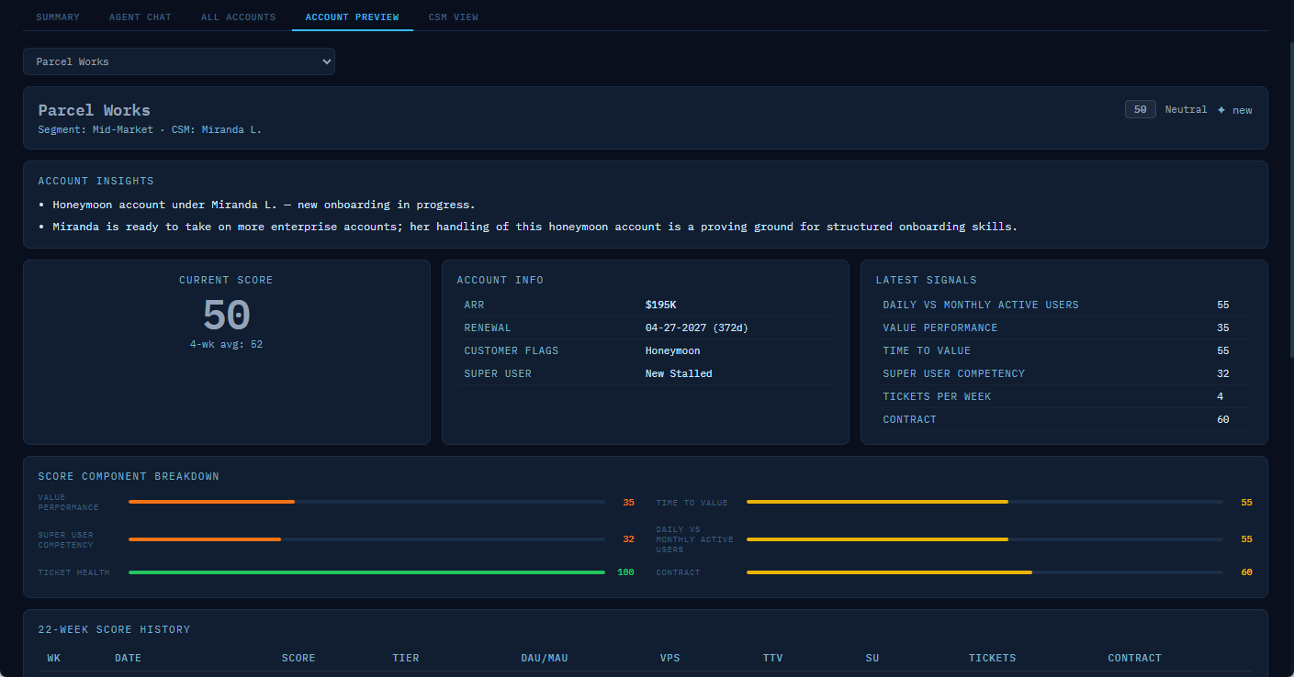Click the first insight about new onboarding
Screen dimensions: 1294x677
pos(264,205)
